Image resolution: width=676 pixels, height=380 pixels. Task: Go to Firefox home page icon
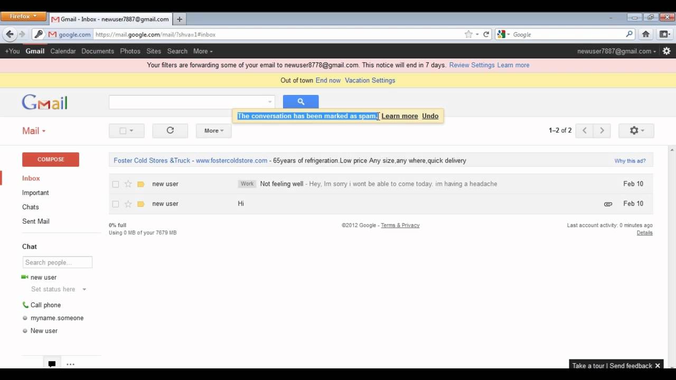[x=645, y=34]
